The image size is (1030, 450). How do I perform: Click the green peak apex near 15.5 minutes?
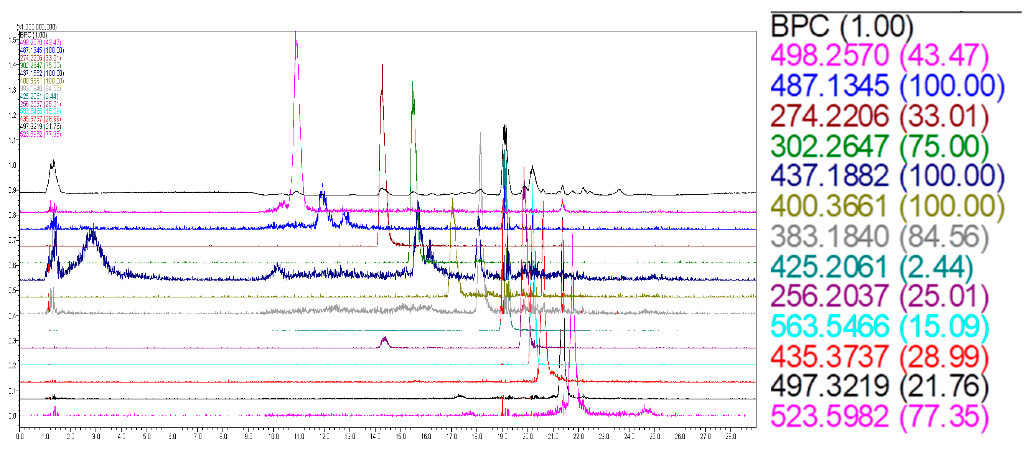(413, 83)
